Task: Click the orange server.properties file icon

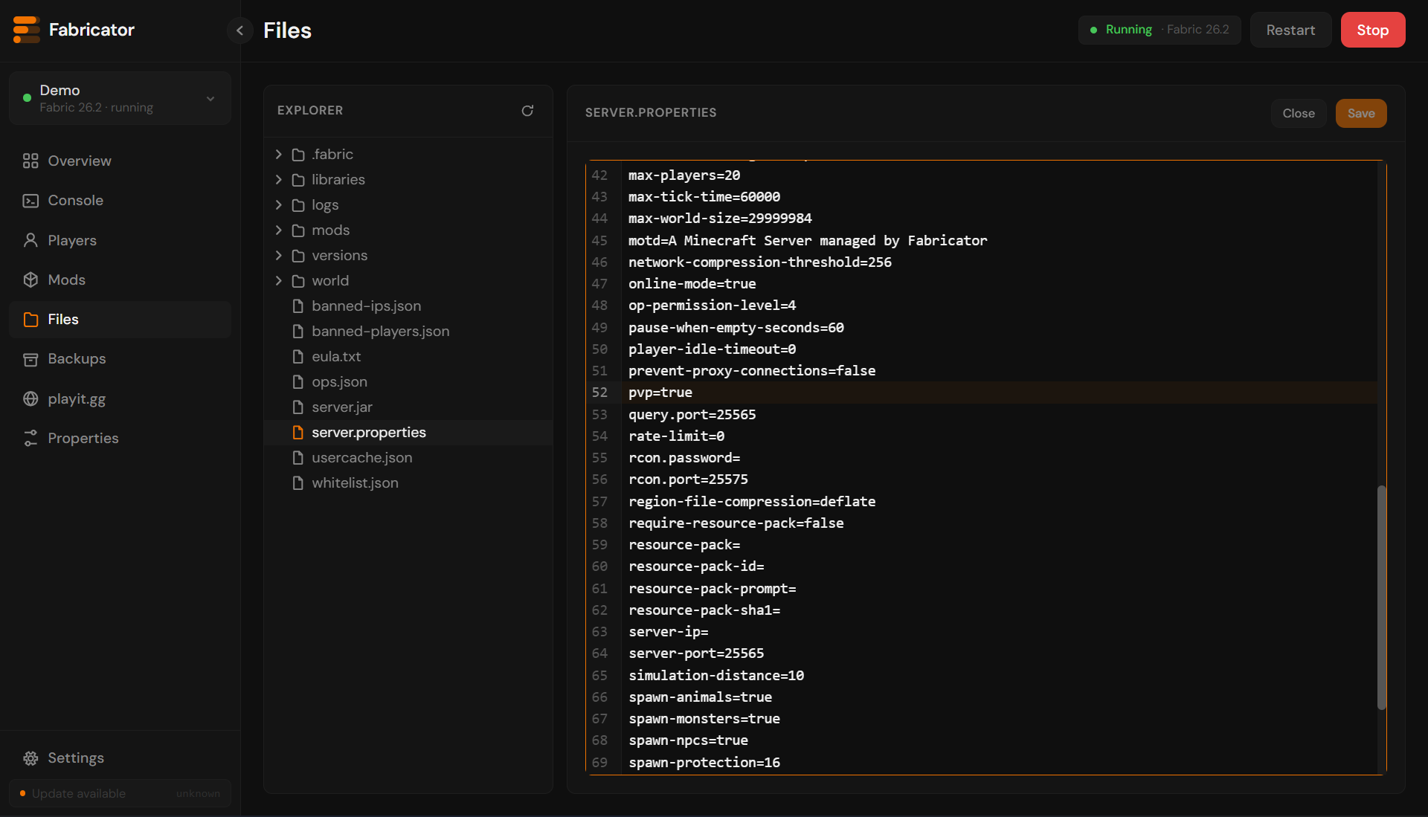Action: pyautogui.click(x=298, y=433)
